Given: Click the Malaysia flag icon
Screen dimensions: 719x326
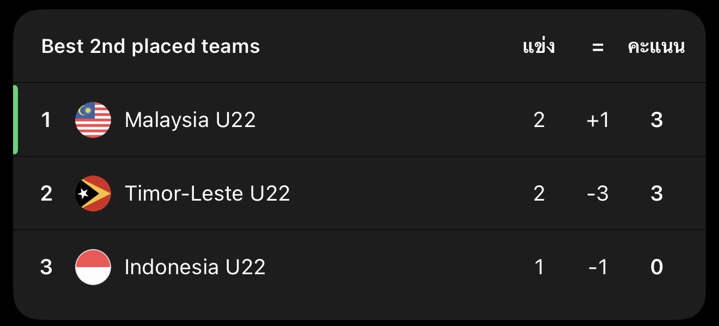Looking at the screenshot, I should pos(93,120).
